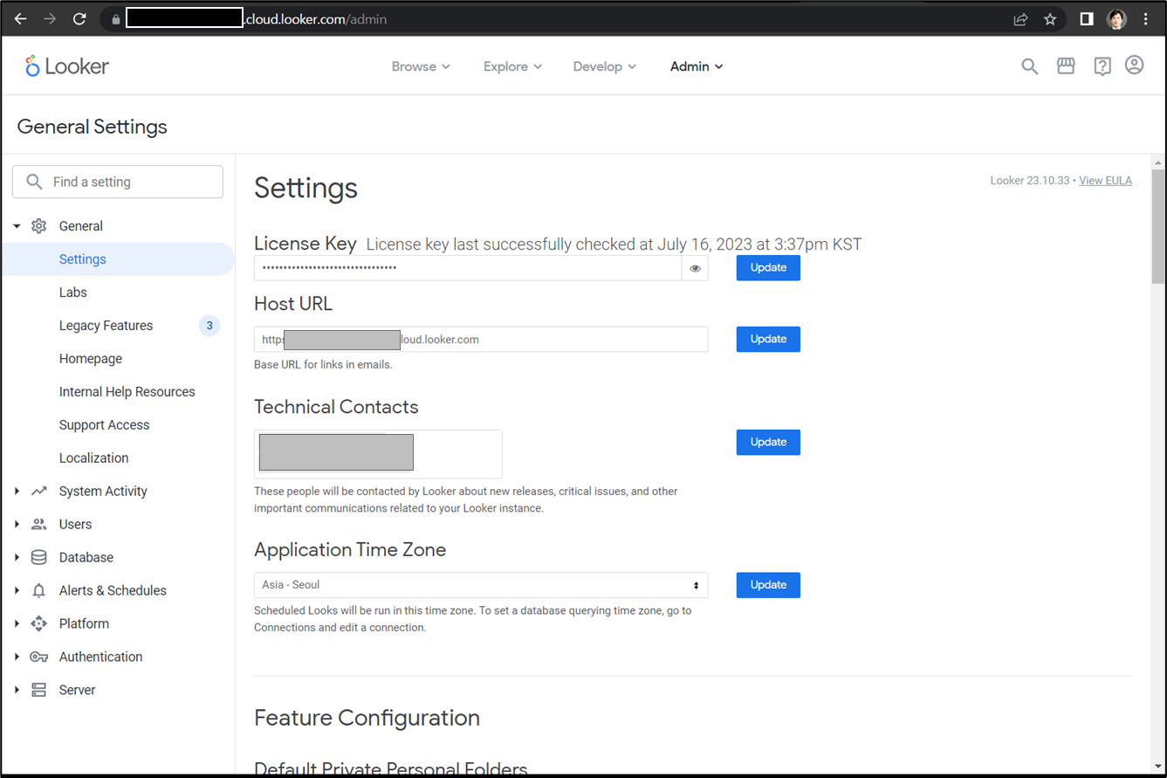Click the Looker 23.10.33 version text
Screen dimensions: 1167x778
[x=1029, y=181]
